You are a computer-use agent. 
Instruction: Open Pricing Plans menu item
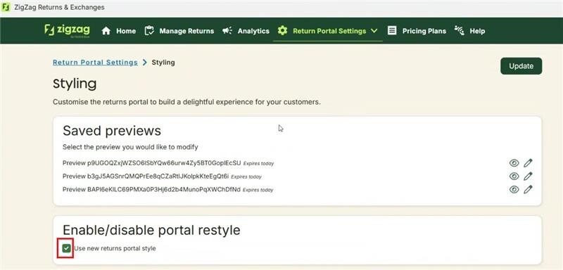(x=424, y=31)
